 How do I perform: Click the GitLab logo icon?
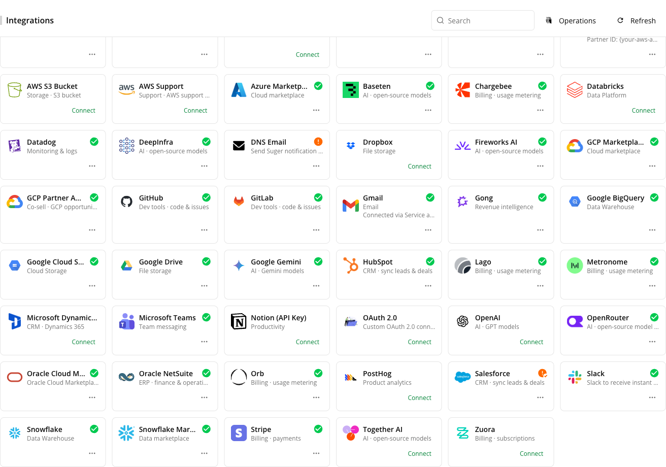click(239, 202)
